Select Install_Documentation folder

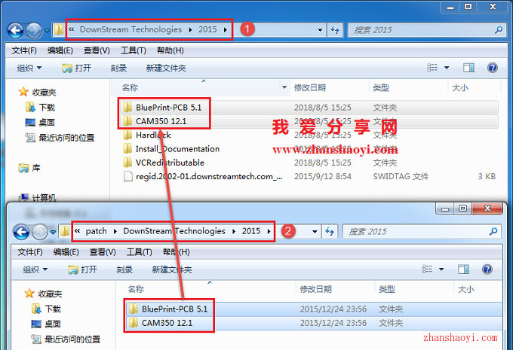click(x=177, y=149)
